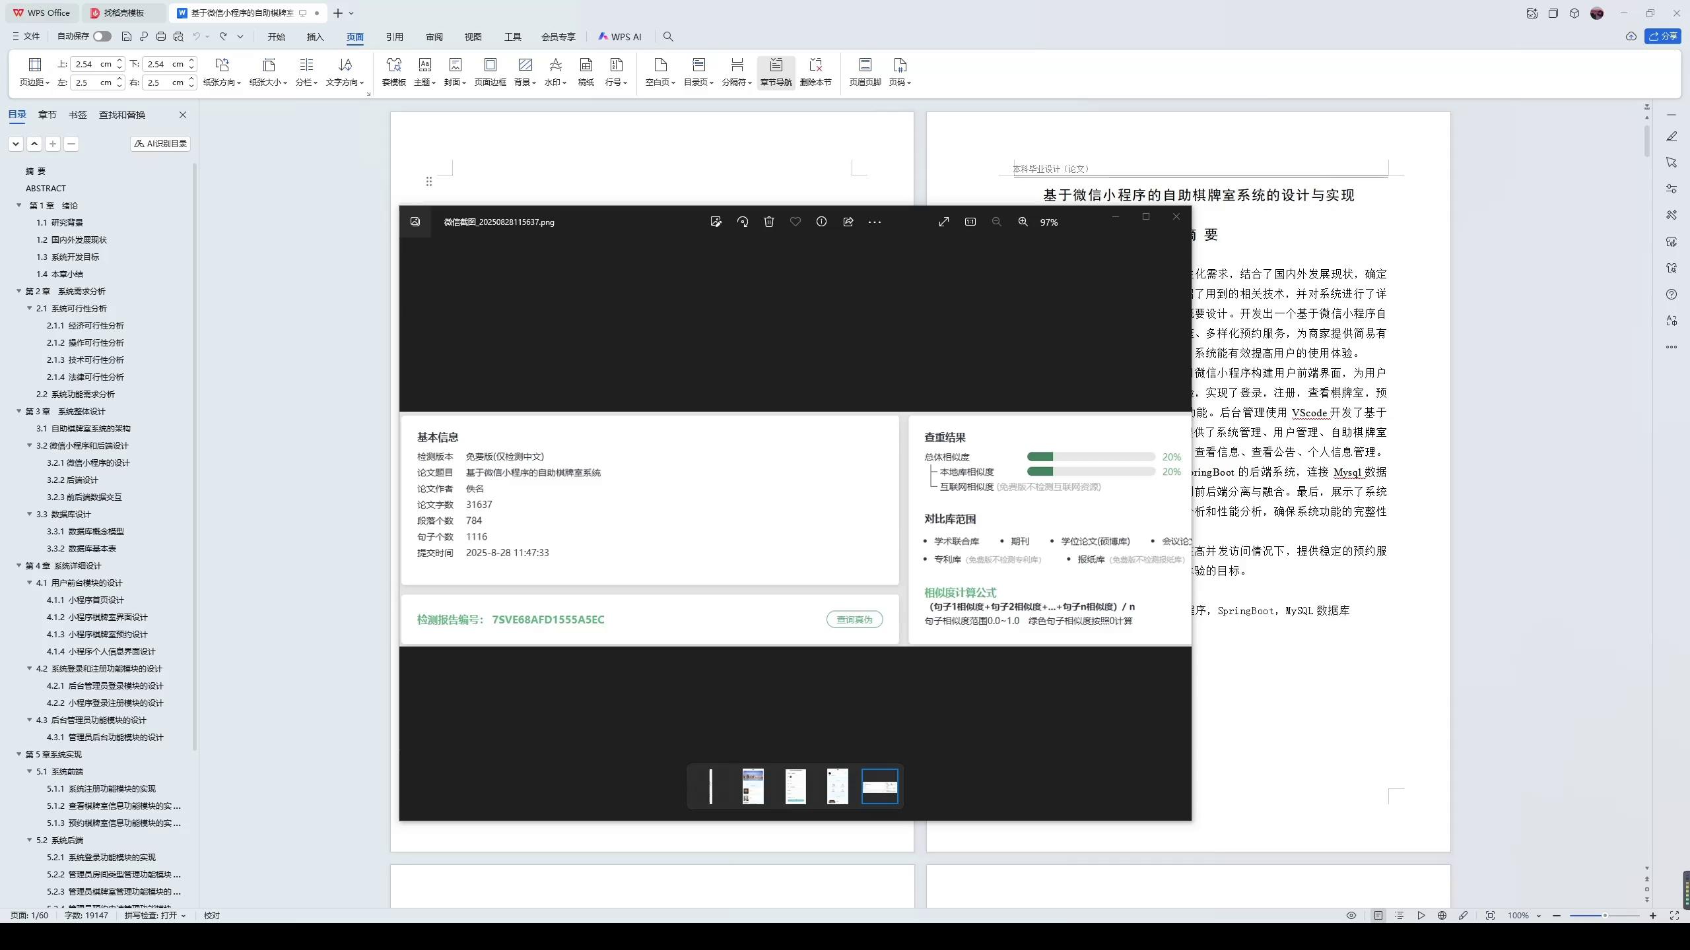Click the 删除本节 delete section icon
Viewport: 1690px width, 950px height.
tap(816, 71)
